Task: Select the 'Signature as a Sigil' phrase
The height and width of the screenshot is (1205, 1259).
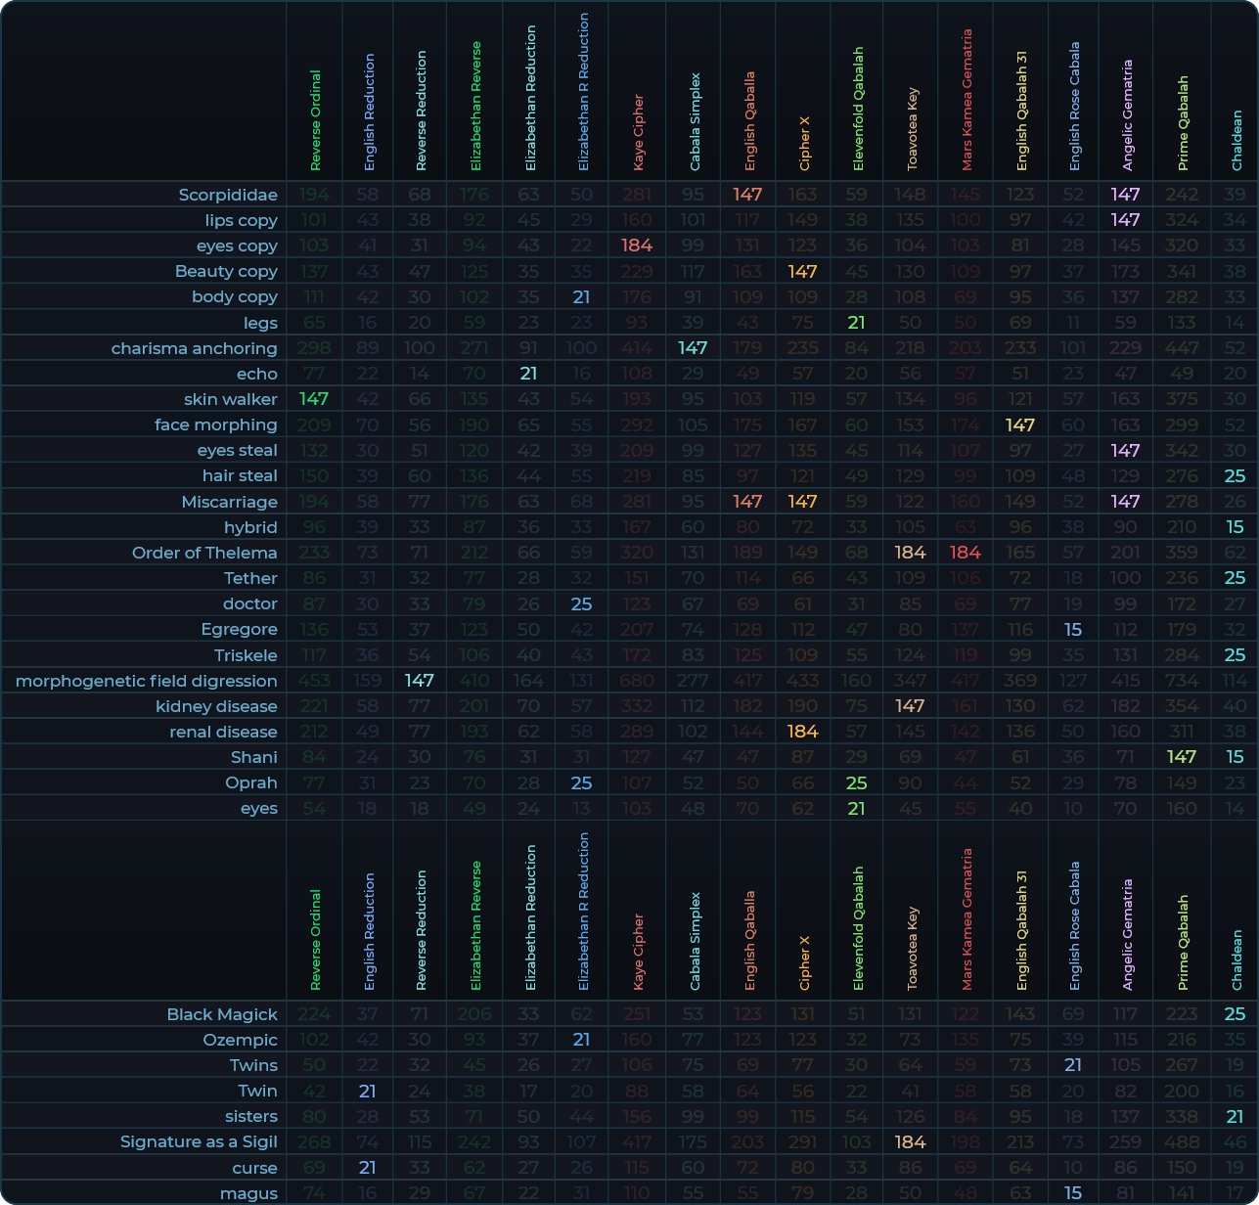Action: 199,1141
